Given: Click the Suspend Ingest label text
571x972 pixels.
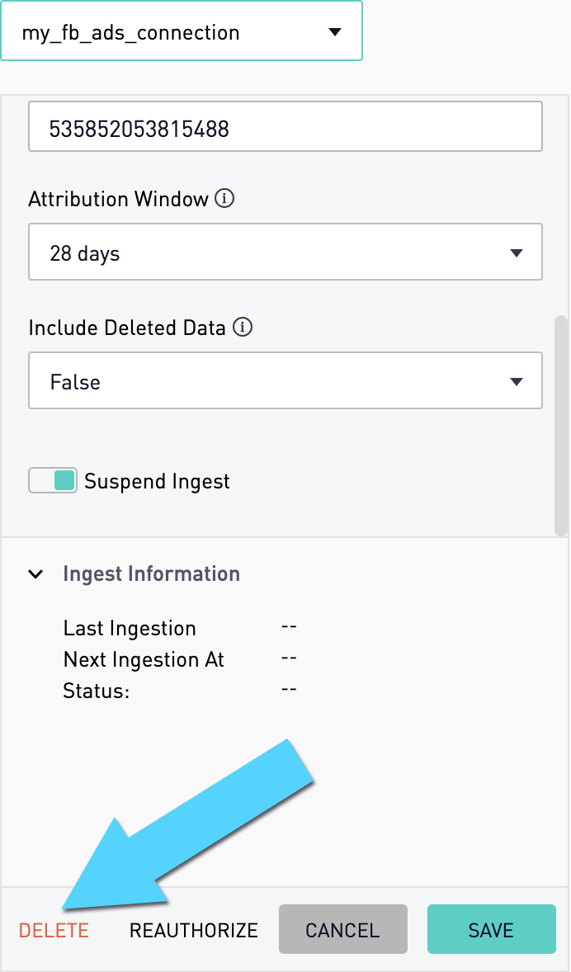Looking at the screenshot, I should coord(157,482).
